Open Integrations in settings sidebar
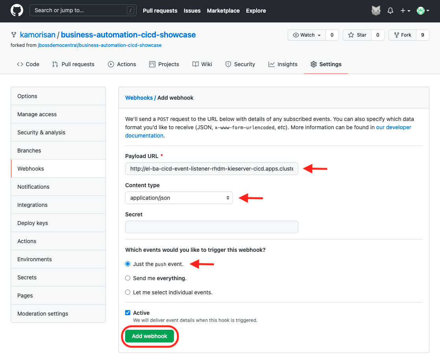The image size is (440, 357). click(x=58, y=205)
